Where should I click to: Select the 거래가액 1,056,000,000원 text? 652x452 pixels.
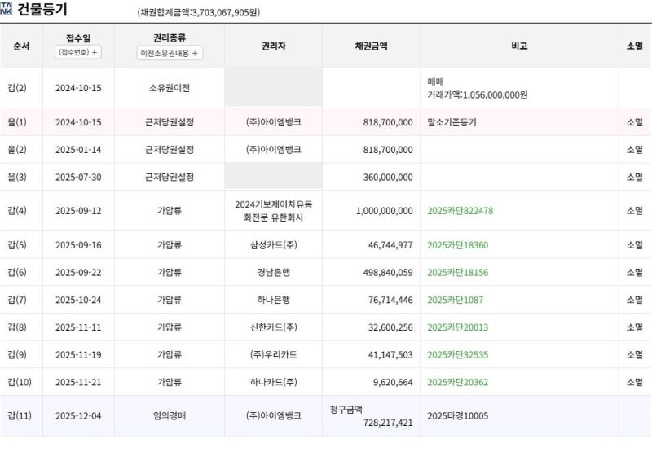[x=478, y=94]
